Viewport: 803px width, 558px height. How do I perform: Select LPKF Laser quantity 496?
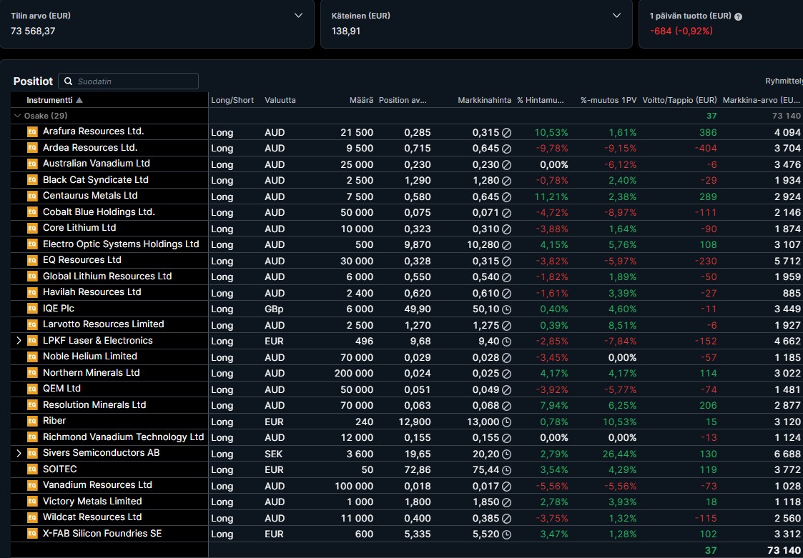[x=364, y=342]
